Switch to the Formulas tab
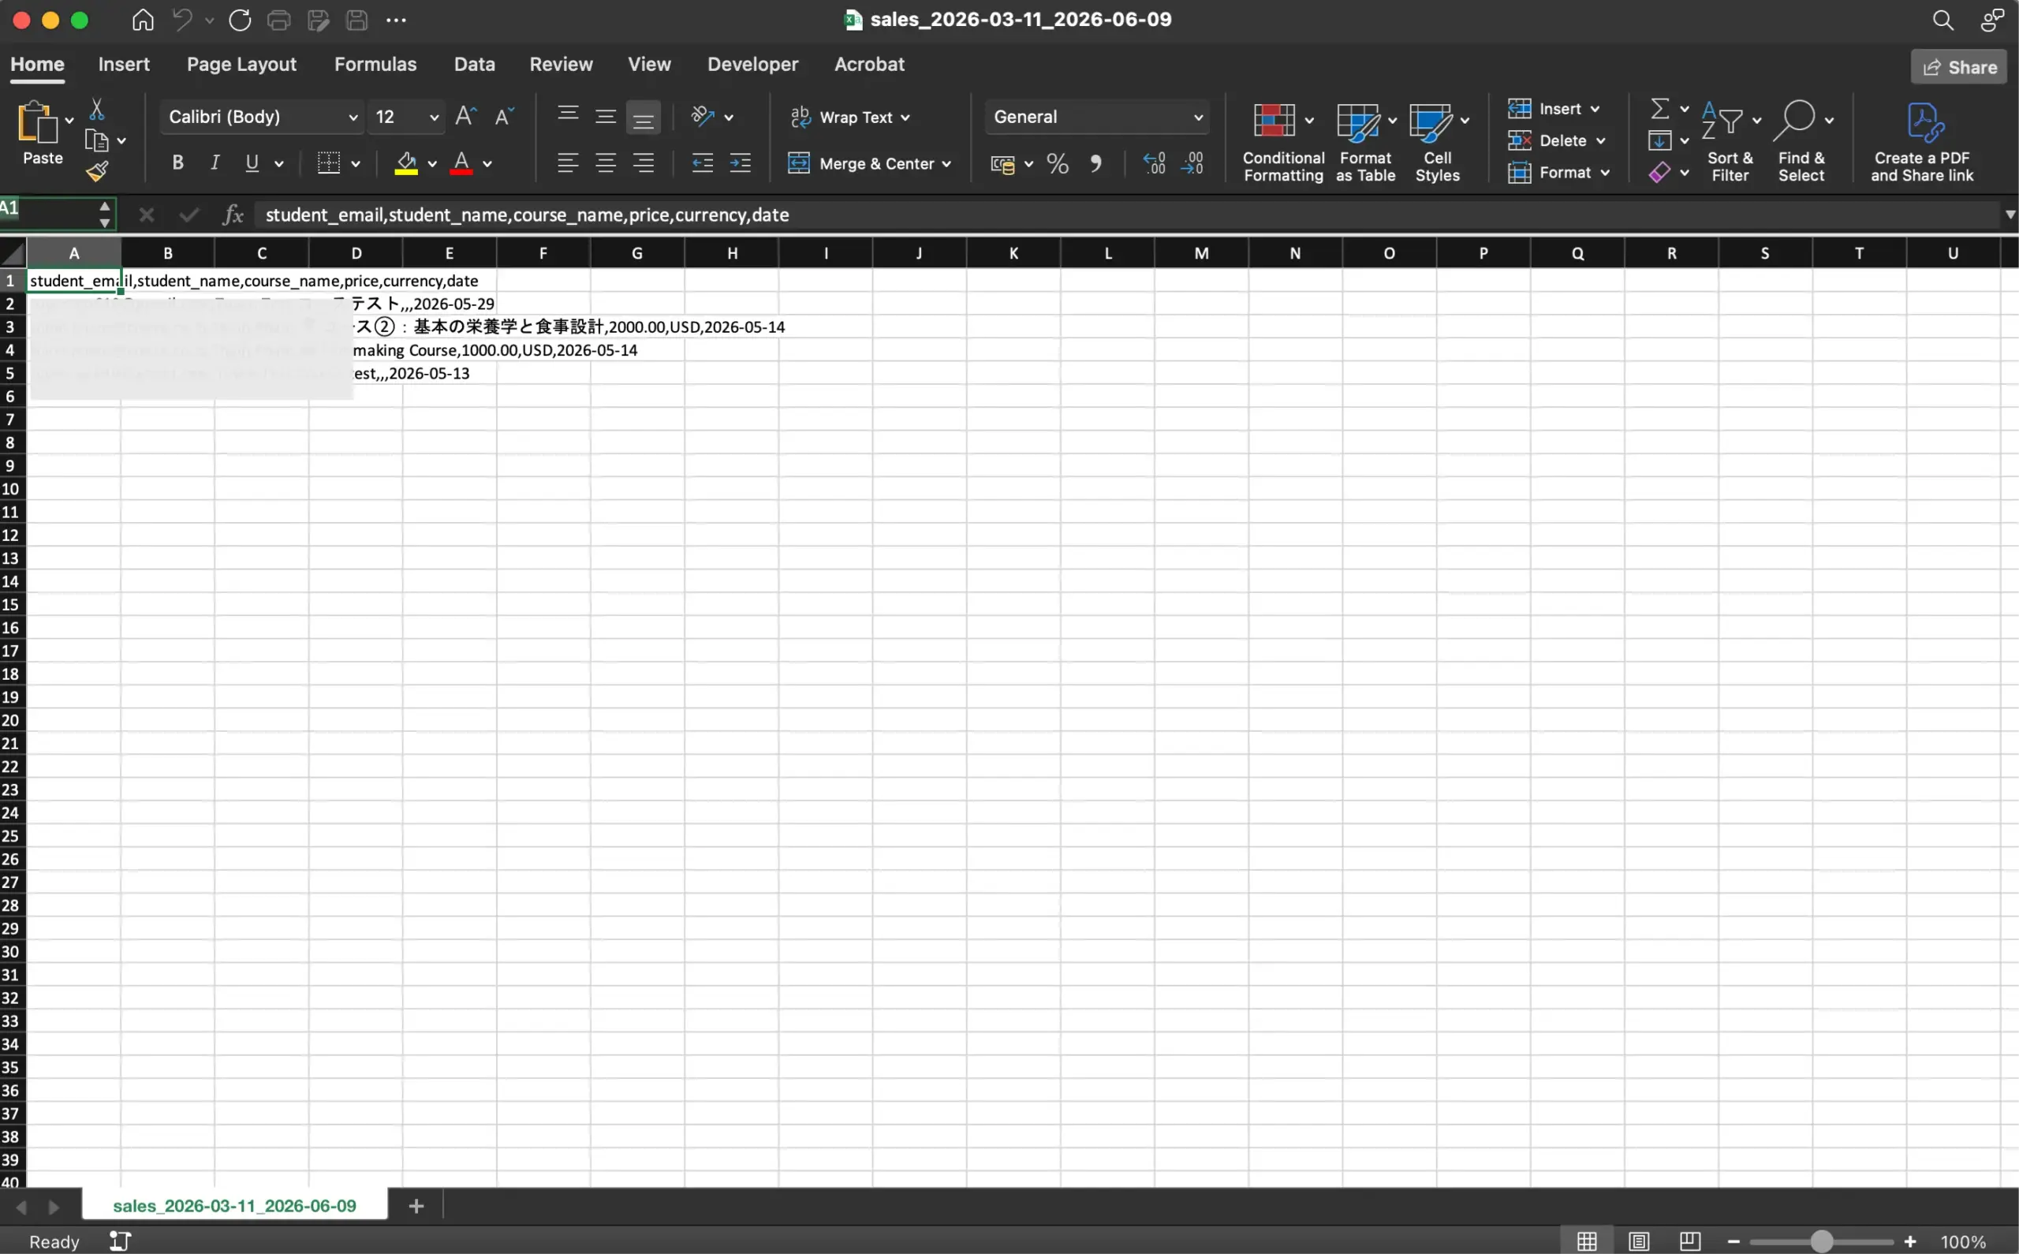This screenshot has width=2019, height=1254. [375, 64]
